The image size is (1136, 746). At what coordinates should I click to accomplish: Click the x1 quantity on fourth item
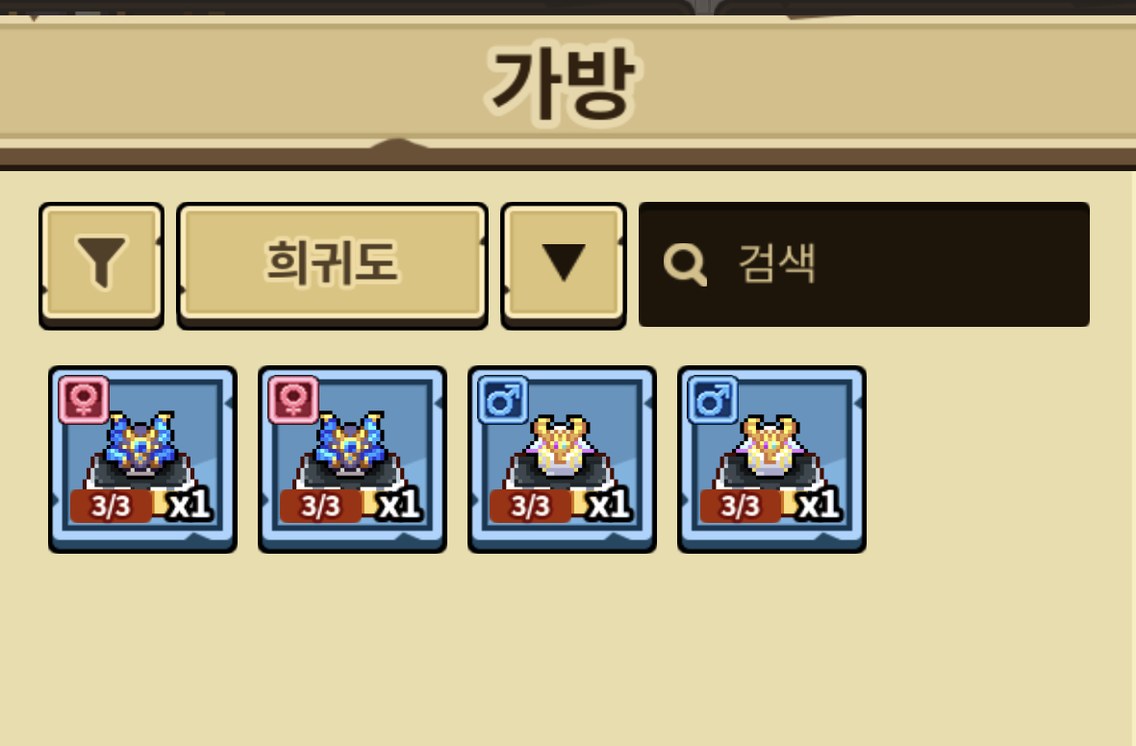click(x=819, y=504)
